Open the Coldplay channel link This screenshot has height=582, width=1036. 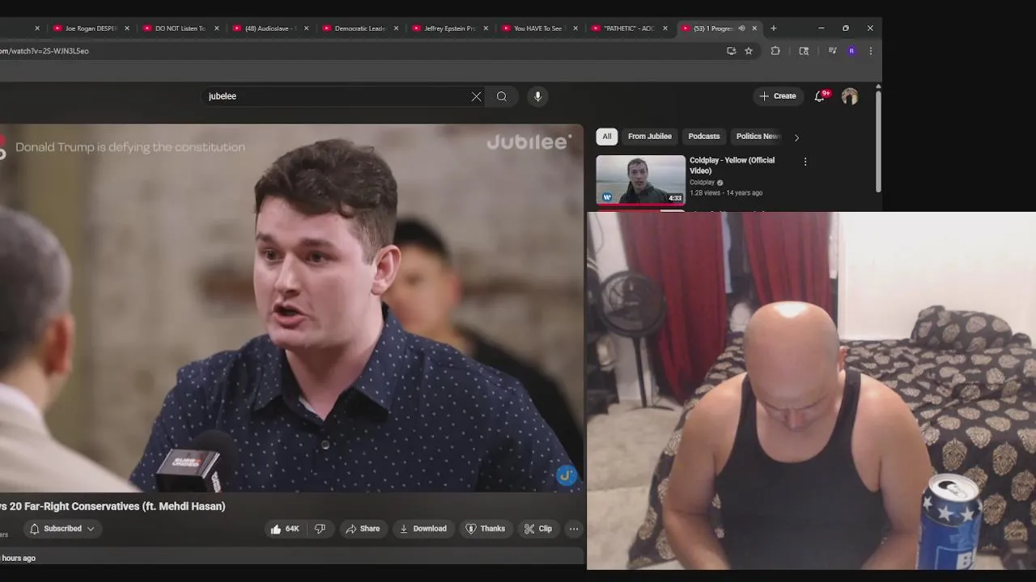[702, 183]
